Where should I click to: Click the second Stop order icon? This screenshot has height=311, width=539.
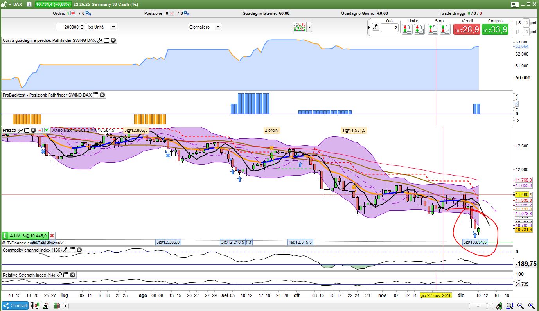(x=445, y=29)
